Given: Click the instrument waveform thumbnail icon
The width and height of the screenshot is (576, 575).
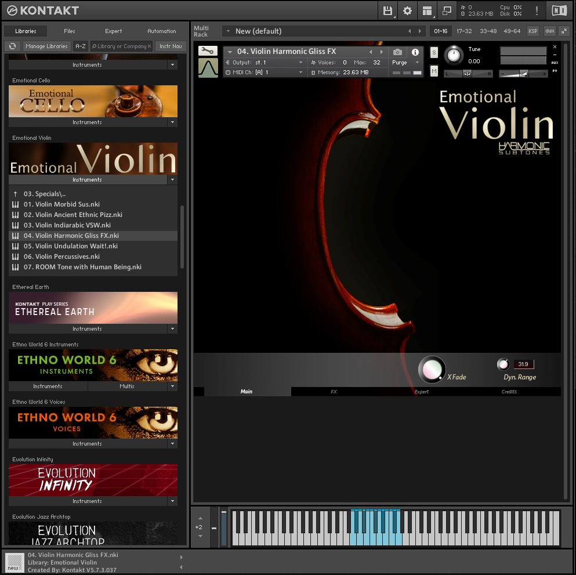Looking at the screenshot, I should click(x=208, y=68).
